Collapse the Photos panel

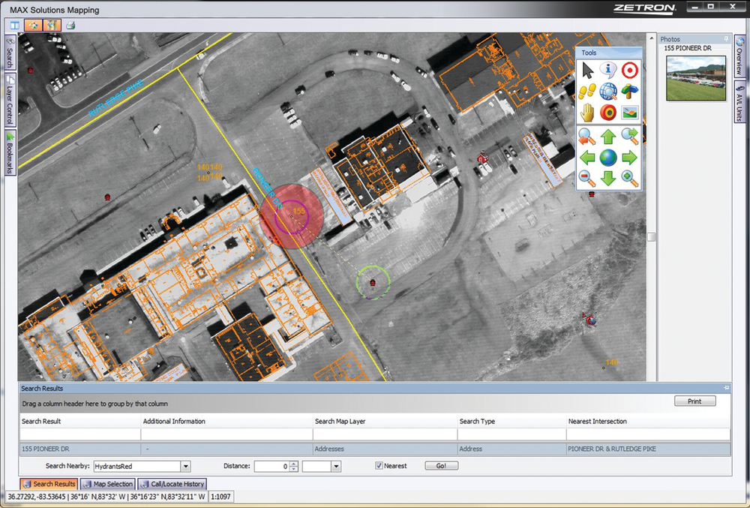[x=725, y=39]
